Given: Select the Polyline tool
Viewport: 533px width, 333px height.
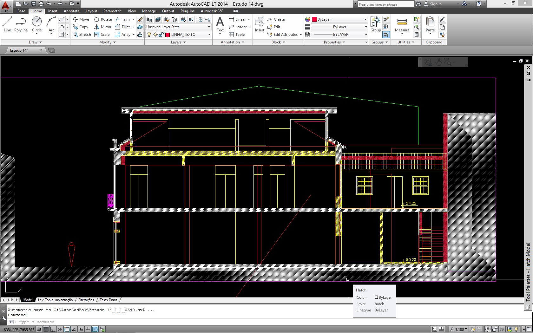Looking at the screenshot, I should click(x=21, y=24).
